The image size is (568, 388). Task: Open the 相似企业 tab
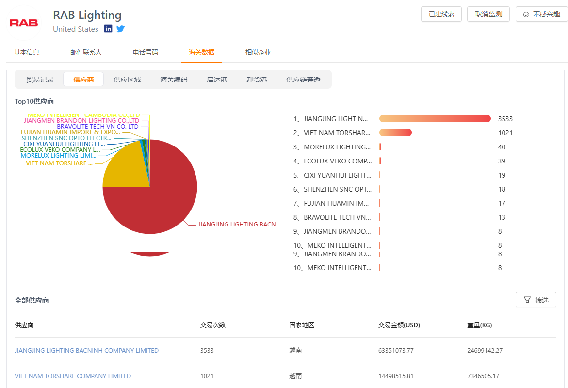pyautogui.click(x=258, y=52)
